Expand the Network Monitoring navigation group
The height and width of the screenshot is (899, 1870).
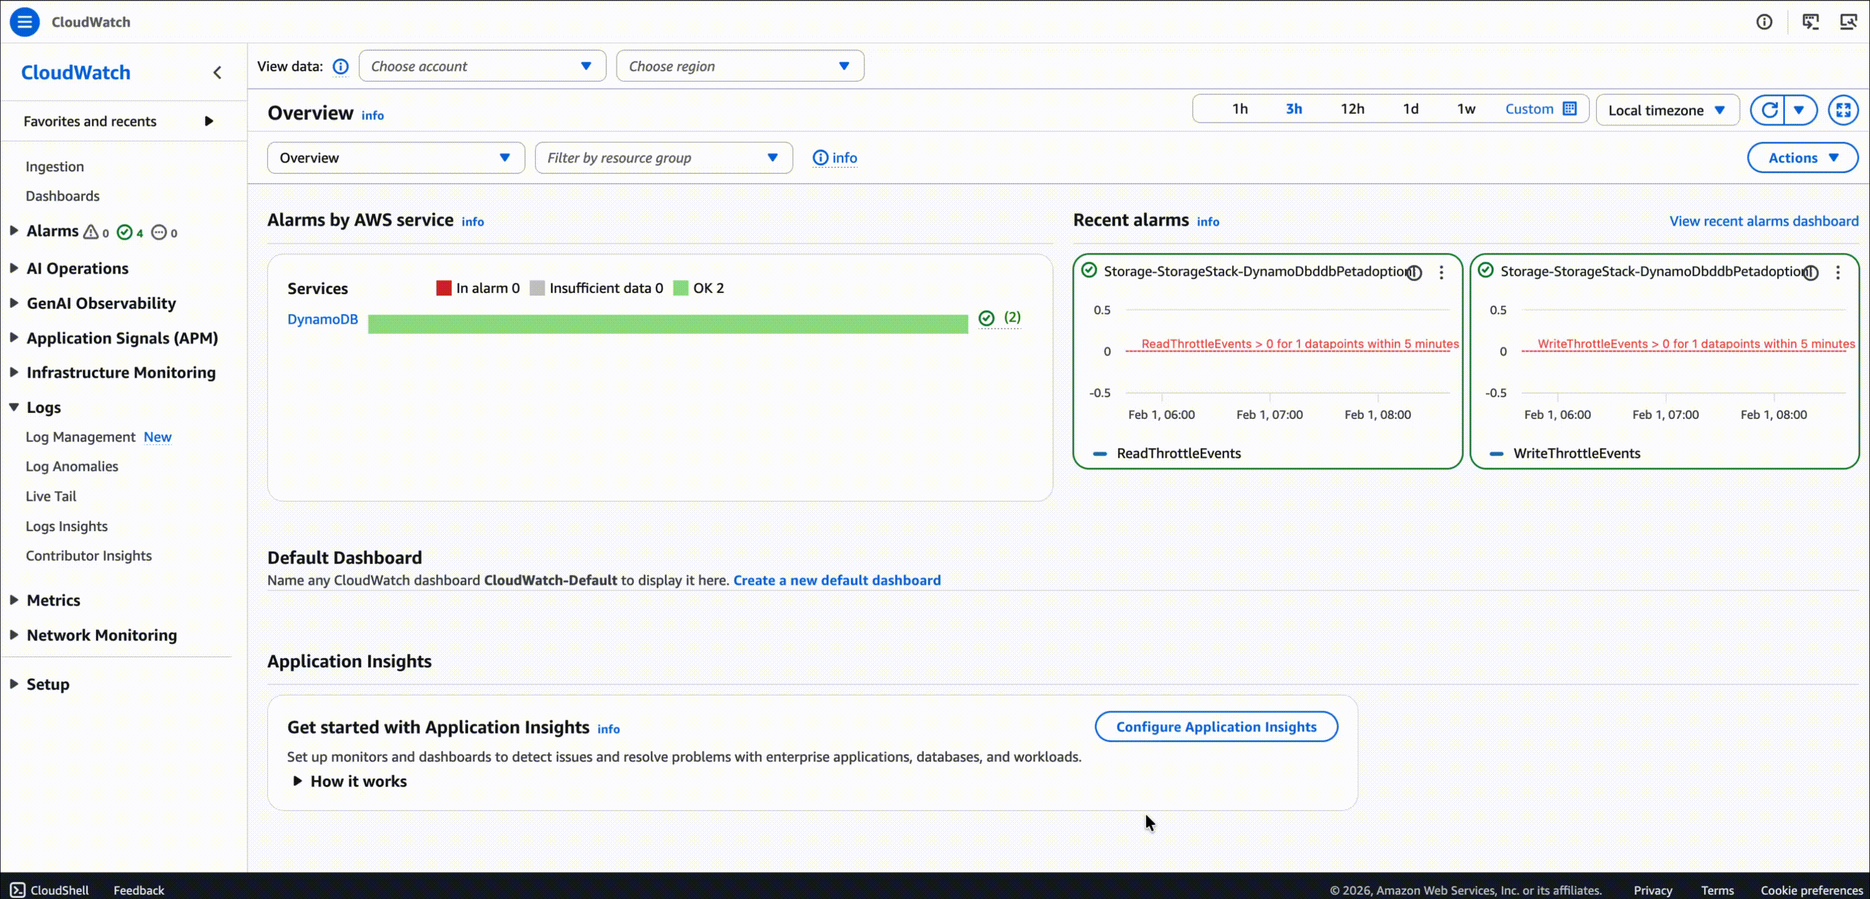pos(14,635)
